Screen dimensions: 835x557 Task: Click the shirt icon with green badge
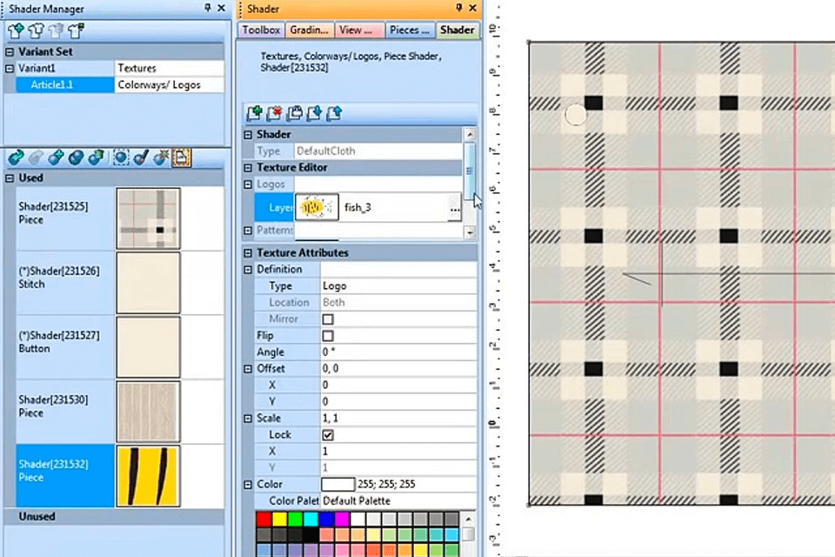pos(76,31)
